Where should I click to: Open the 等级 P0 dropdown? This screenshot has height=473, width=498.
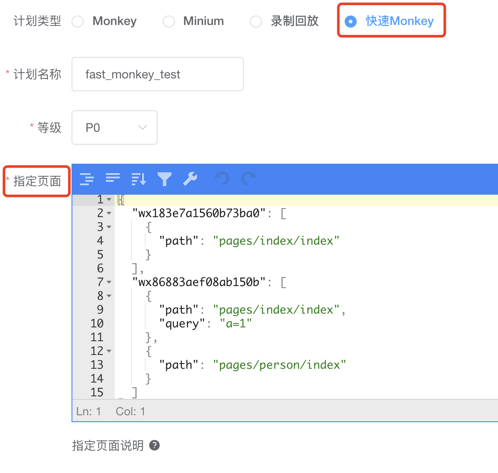tap(114, 128)
